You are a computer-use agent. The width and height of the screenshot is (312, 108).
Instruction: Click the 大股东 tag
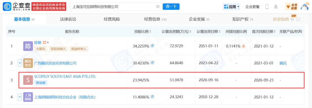(41, 49)
